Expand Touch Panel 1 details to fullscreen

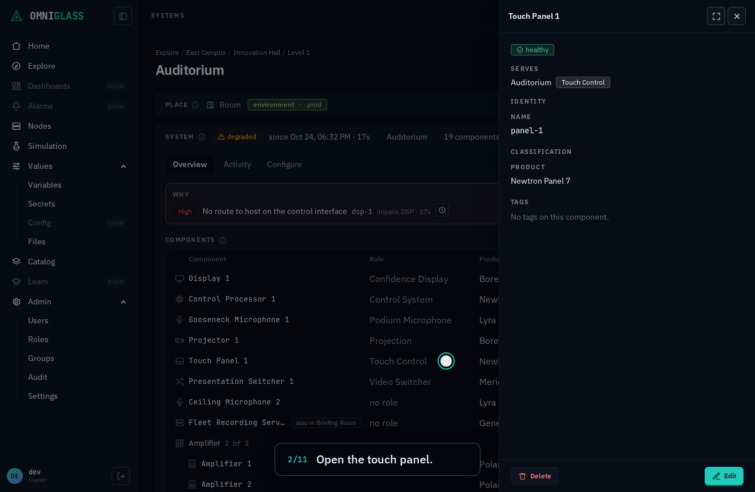716,16
